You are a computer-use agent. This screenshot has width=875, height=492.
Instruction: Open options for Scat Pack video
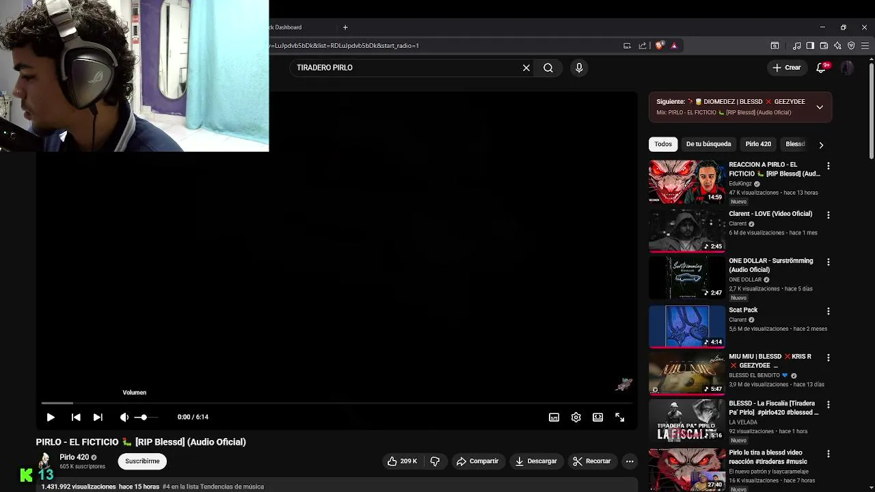[x=829, y=312]
